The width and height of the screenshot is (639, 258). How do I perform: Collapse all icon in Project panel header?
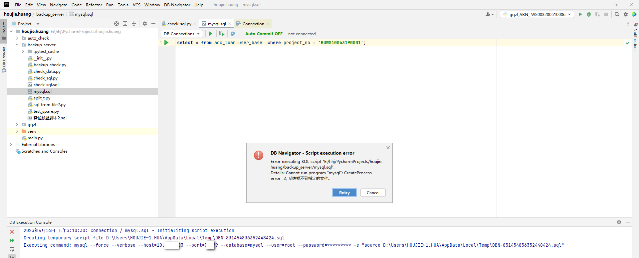(x=134, y=24)
